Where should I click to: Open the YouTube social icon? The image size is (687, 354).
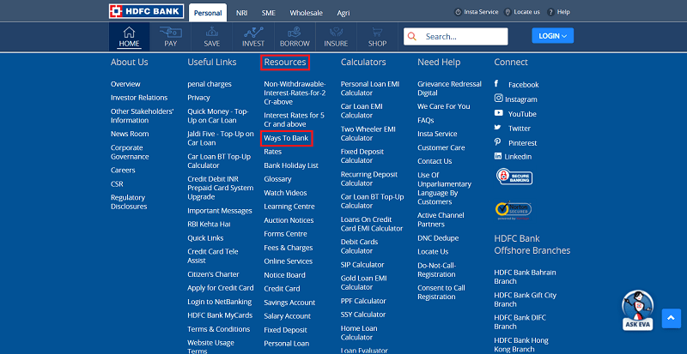499,112
